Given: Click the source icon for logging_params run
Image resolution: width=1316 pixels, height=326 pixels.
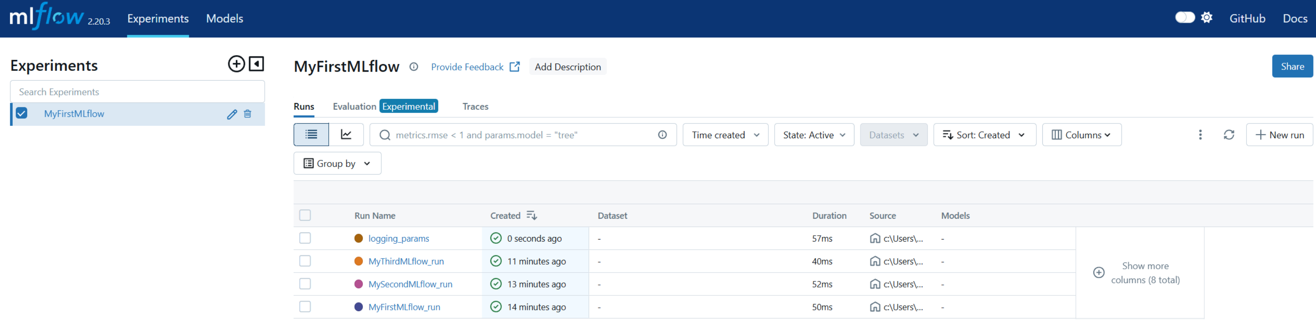Looking at the screenshot, I should pyautogui.click(x=875, y=238).
